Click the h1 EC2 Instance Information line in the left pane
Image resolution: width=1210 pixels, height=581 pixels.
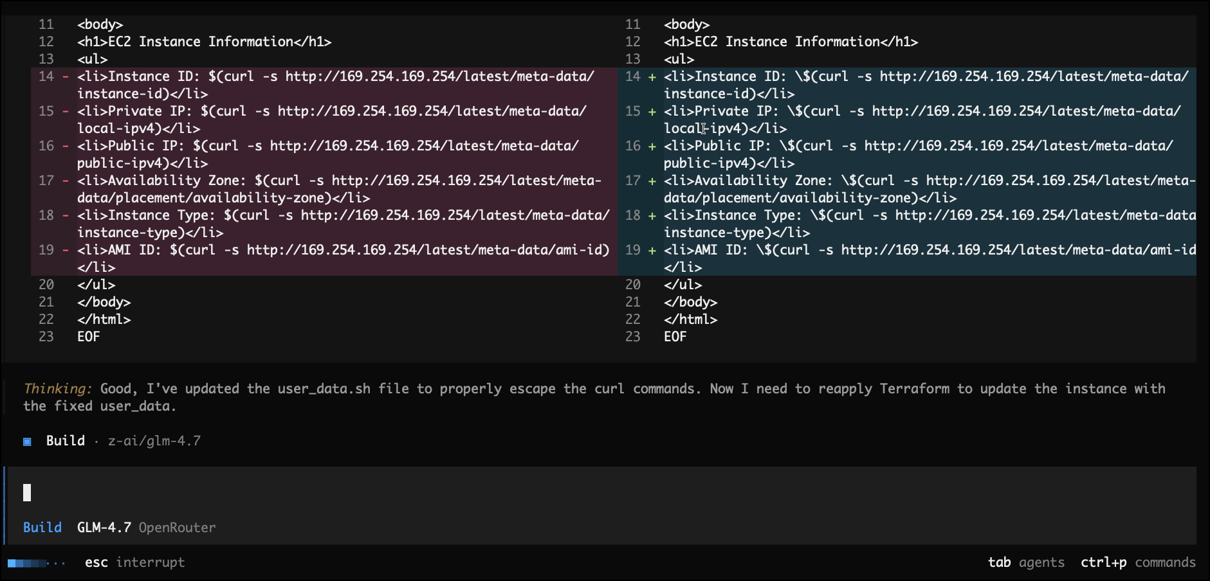204,42
